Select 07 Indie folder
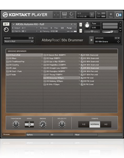The image size is (124, 158). point(25,75)
